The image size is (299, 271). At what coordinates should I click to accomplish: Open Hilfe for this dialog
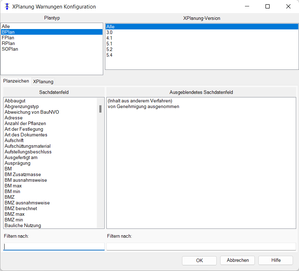276,260
